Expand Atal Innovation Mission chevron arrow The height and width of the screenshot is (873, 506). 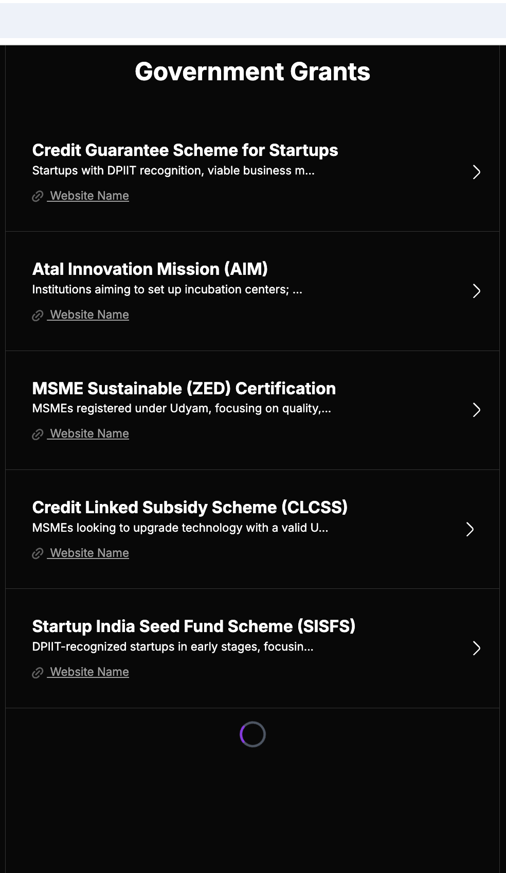[x=476, y=291]
